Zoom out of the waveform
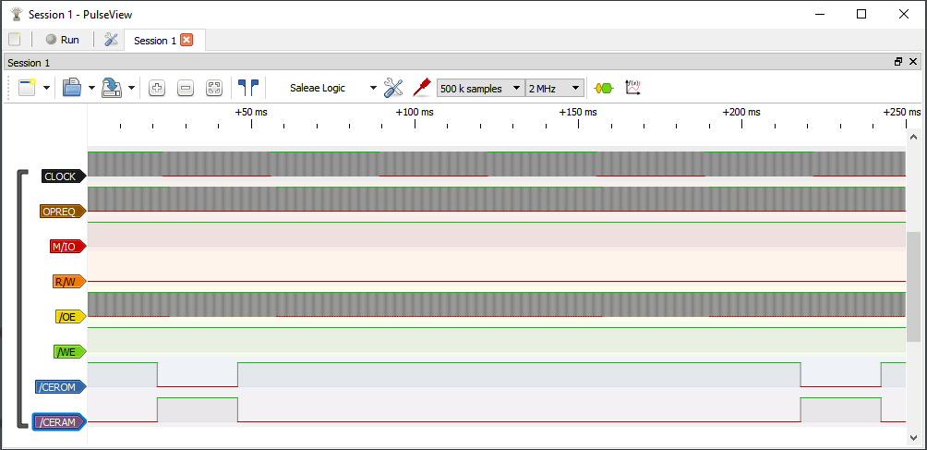This screenshot has width=927, height=450. pyautogui.click(x=186, y=89)
